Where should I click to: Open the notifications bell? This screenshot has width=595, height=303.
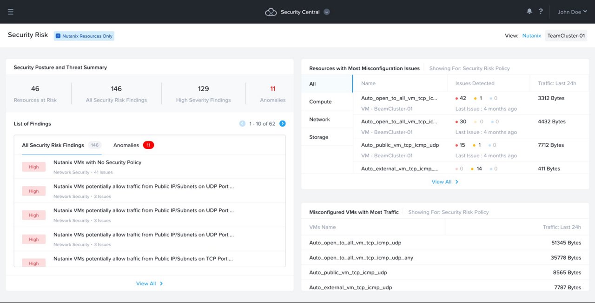click(529, 10)
